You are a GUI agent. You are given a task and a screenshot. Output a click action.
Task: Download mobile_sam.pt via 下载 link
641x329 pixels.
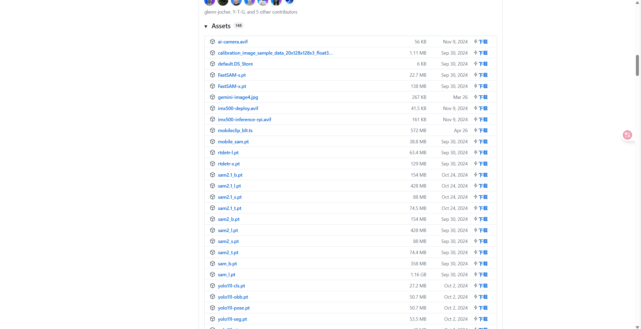point(483,141)
